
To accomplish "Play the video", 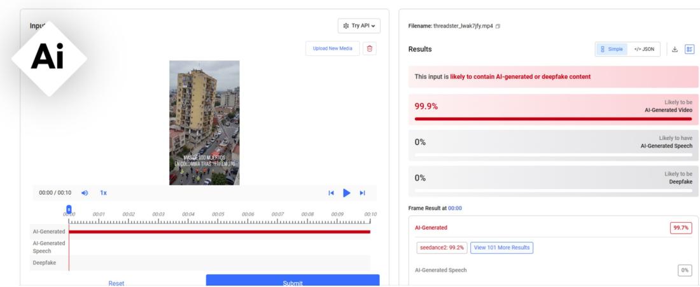I will click(x=346, y=193).
